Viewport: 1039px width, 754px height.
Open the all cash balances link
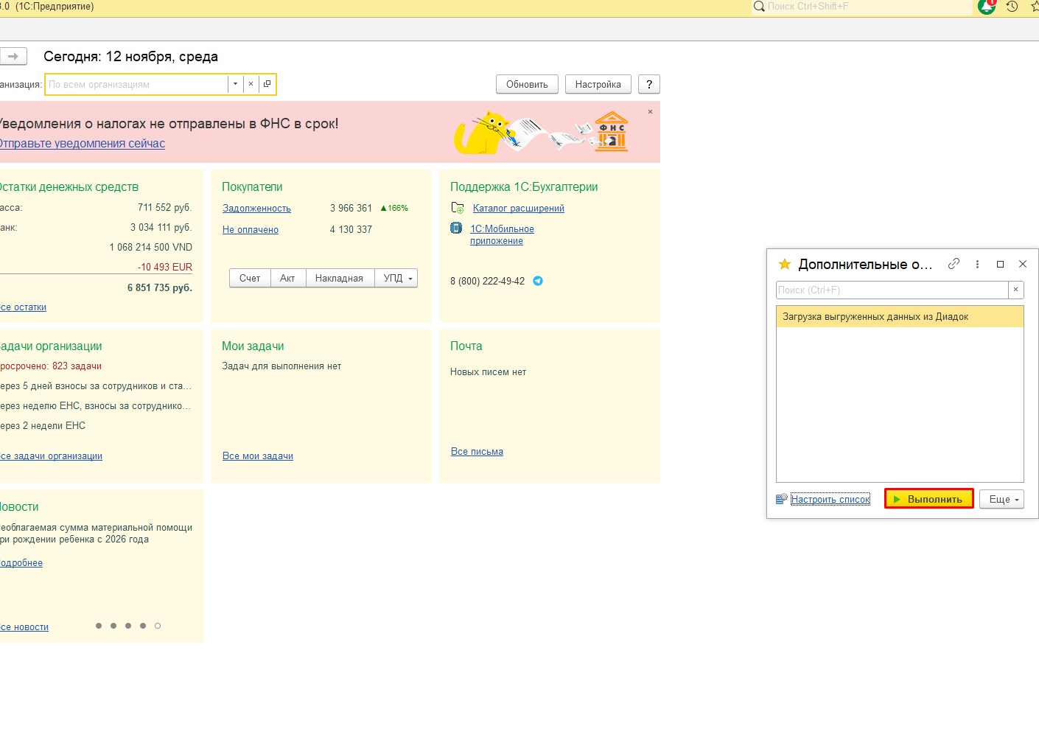tap(23, 307)
